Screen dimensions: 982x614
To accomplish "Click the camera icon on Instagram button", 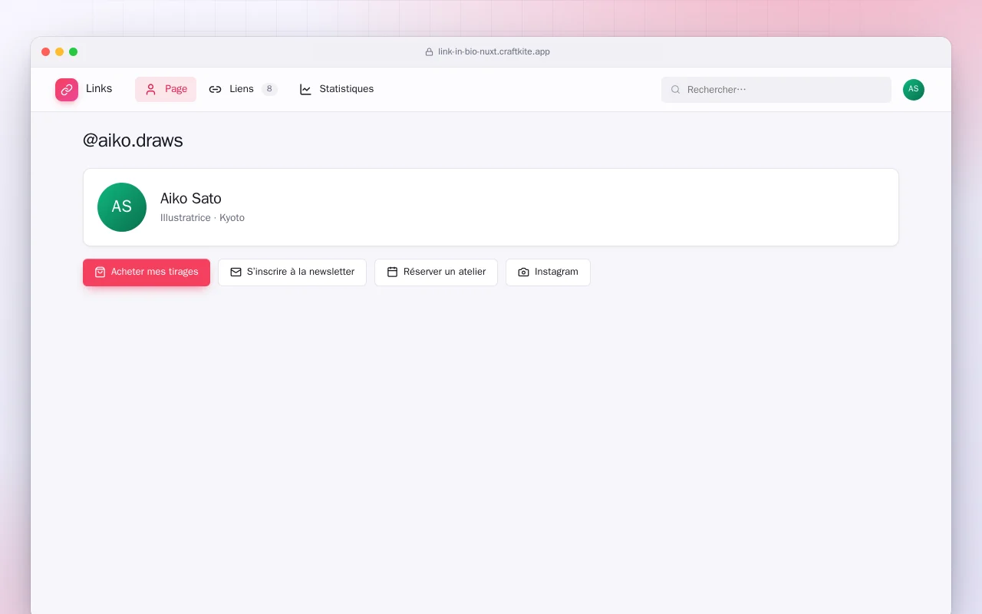I will pos(523,272).
